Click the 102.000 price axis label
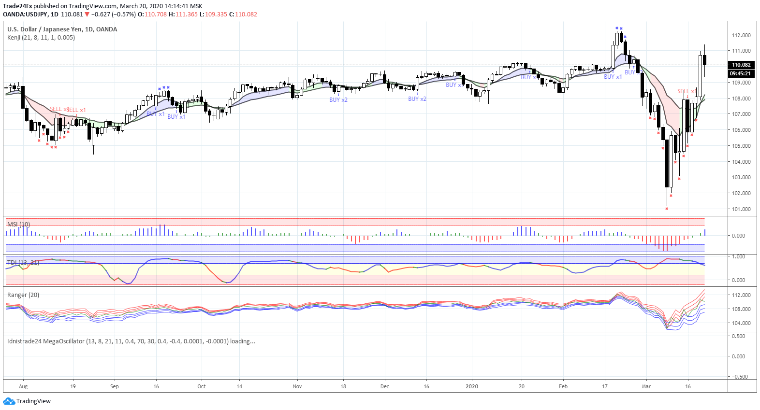The height and width of the screenshot is (410, 760). coord(741,193)
